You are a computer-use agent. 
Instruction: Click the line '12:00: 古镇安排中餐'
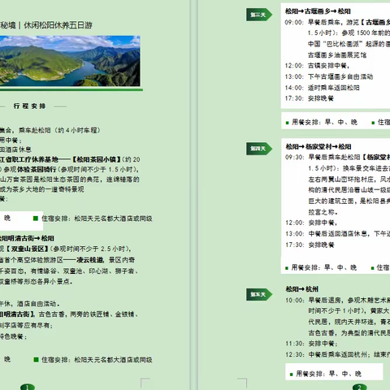(317, 66)
